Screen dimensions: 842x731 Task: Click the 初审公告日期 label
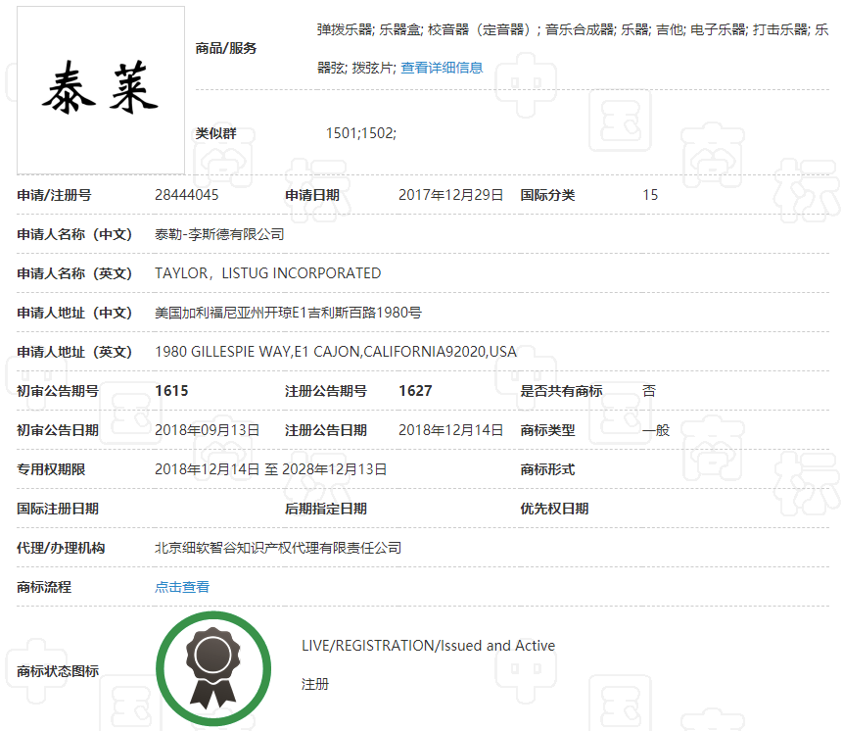pyautogui.click(x=58, y=430)
